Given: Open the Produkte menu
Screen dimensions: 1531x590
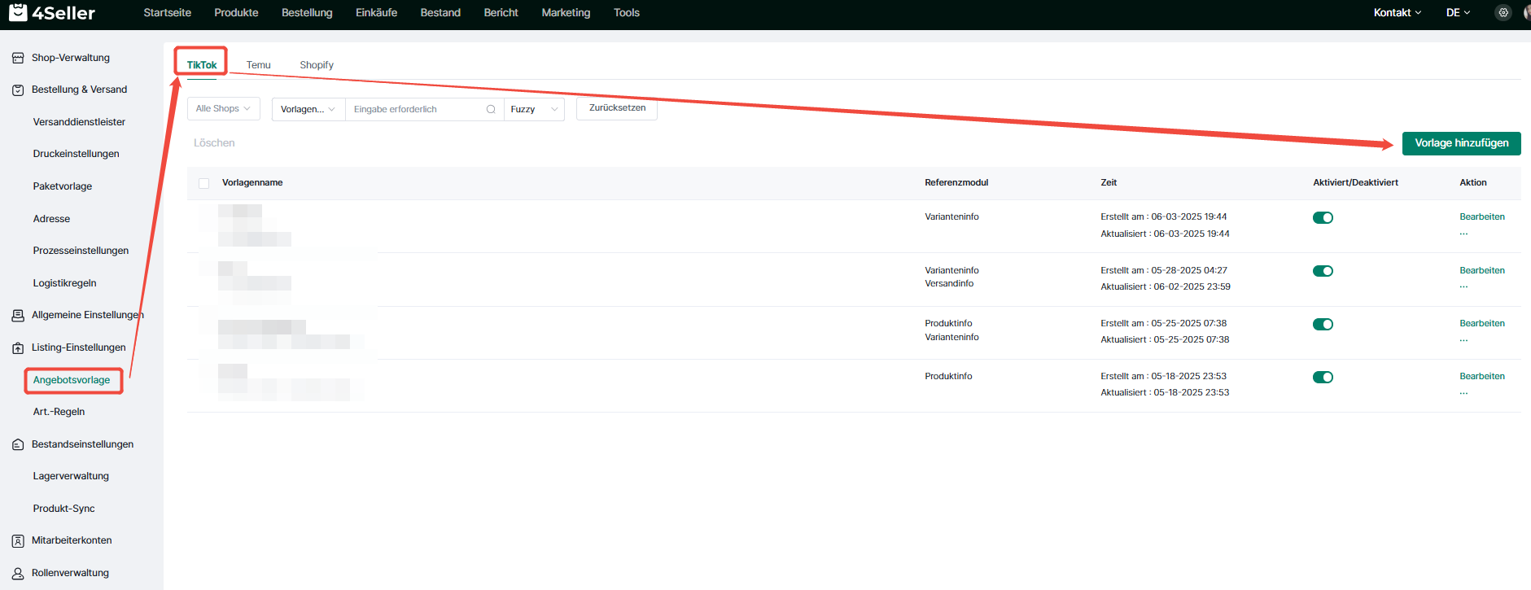Looking at the screenshot, I should (236, 12).
